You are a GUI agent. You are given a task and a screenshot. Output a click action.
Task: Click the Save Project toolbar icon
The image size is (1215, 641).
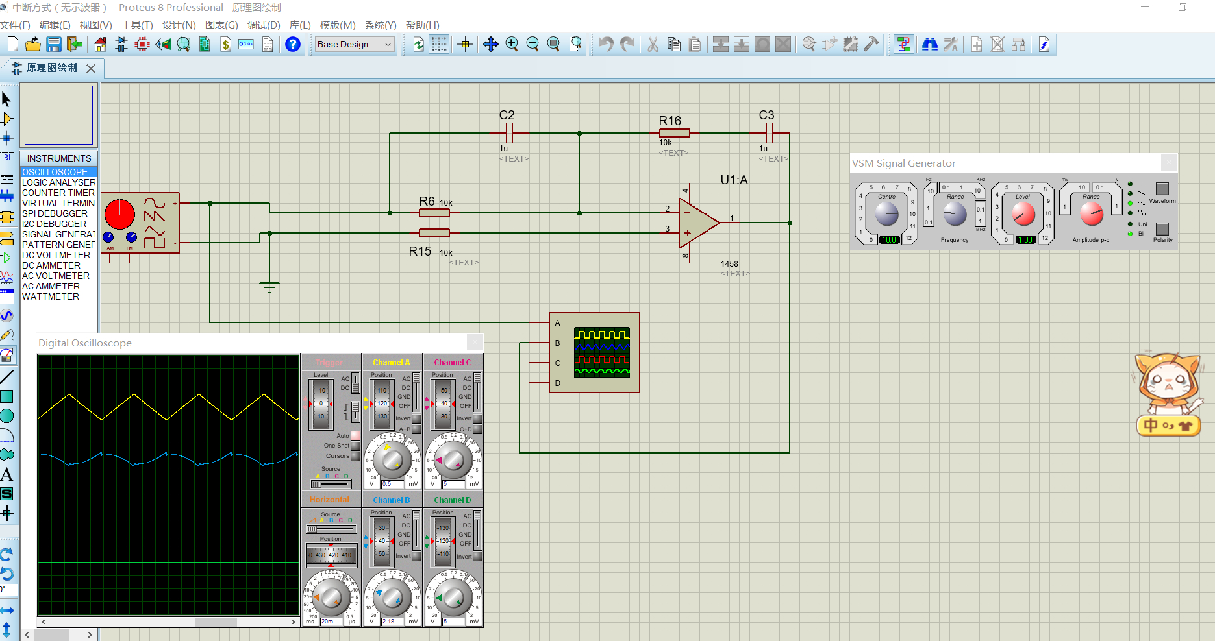(54, 44)
